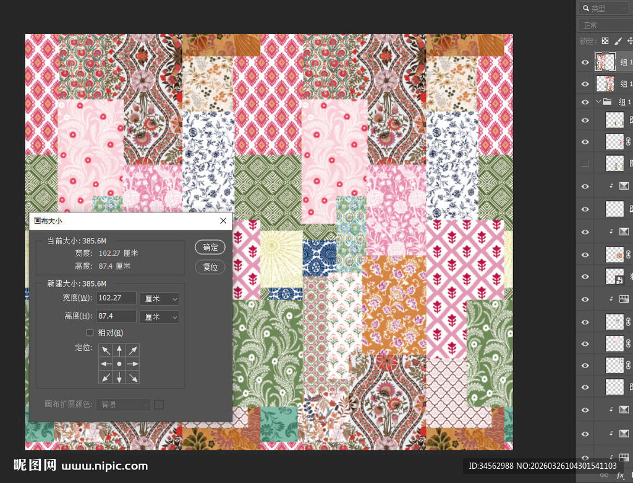This screenshot has height=483, width=633.
Task: Click the up arrow in anchor grid
Action: pyautogui.click(x=119, y=351)
